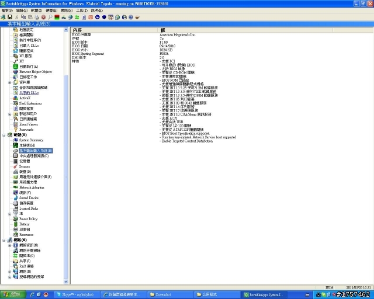374x299 pixels.
Task: Expand the 搜尋網路的芳鄰 tree node
Action: pyautogui.click(x=9, y=277)
